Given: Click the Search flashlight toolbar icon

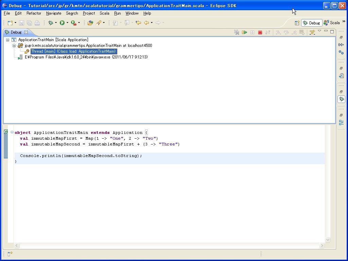Looking at the screenshot, I should coord(99,23).
